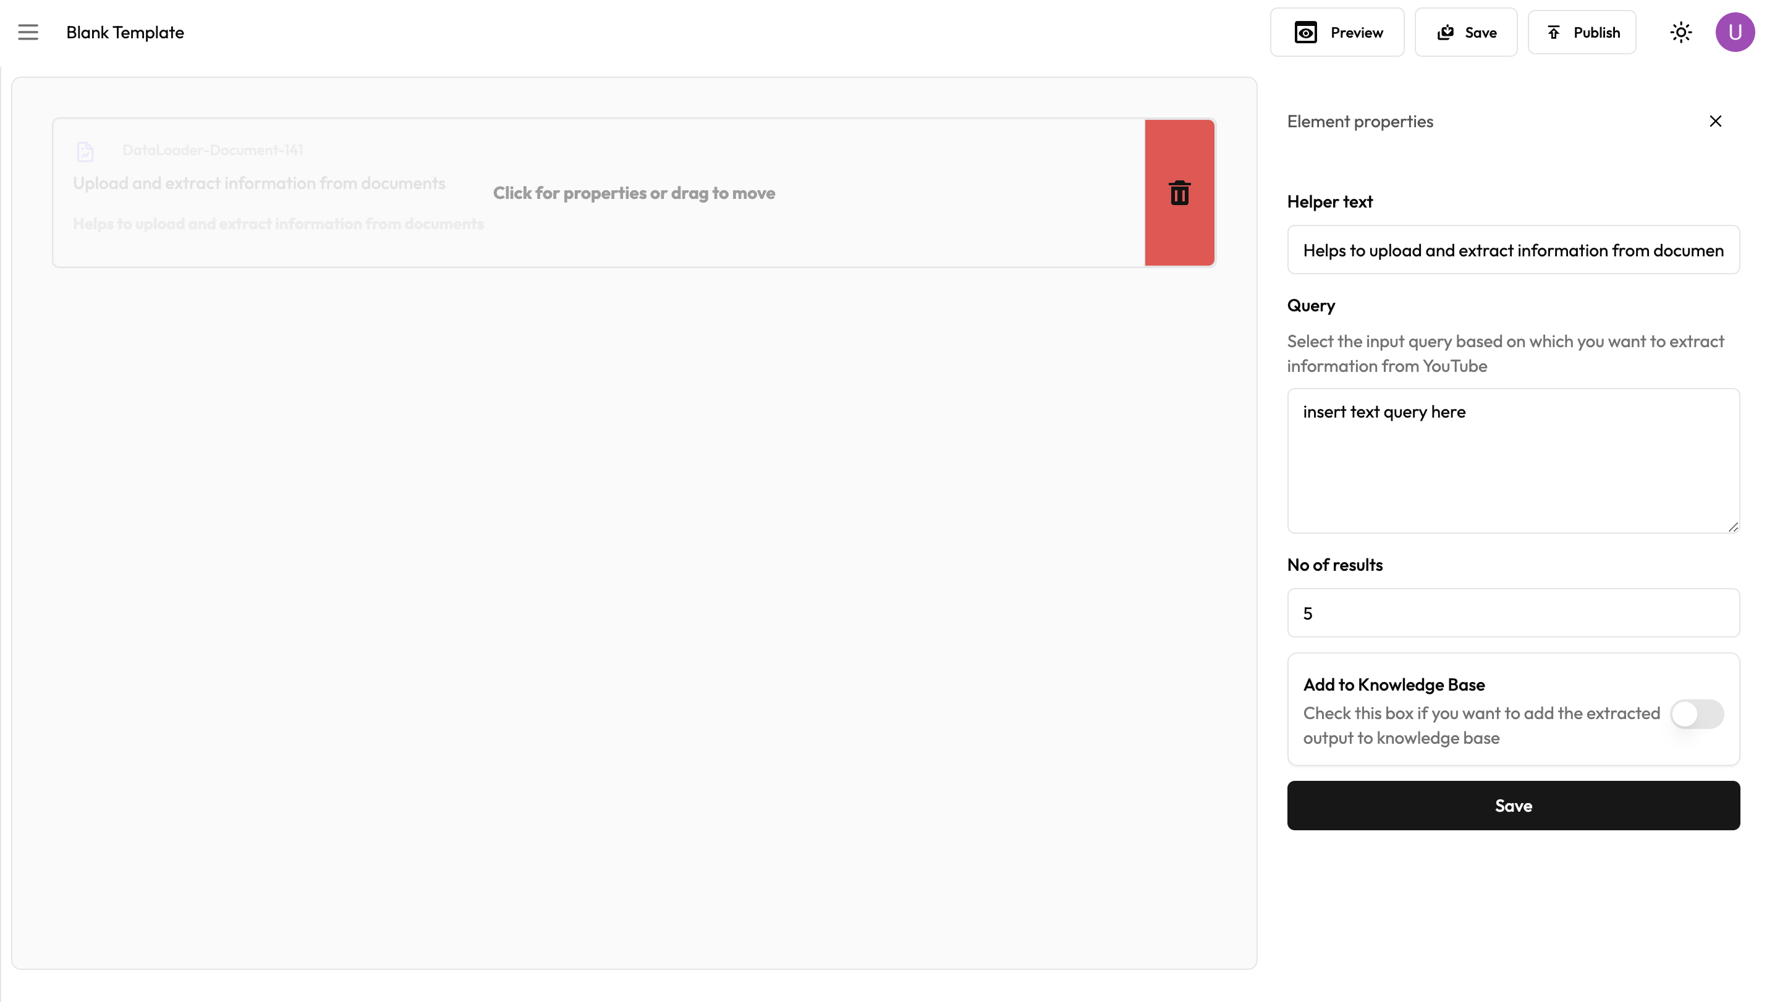The height and width of the screenshot is (1002, 1780).
Task: Preview the template with eye button
Action: coord(1336,33)
